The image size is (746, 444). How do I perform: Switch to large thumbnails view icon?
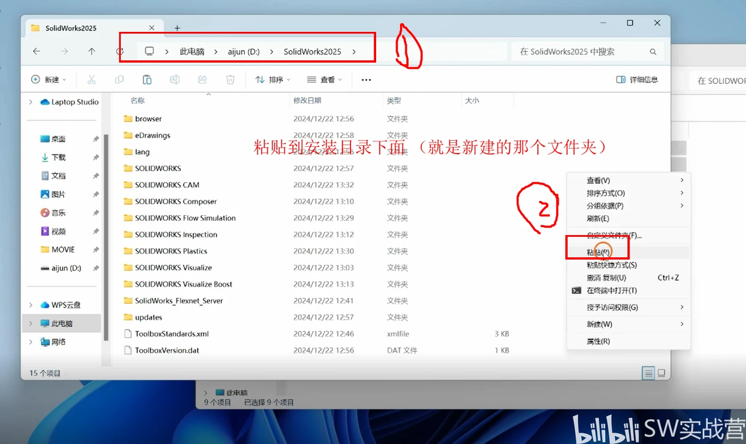(662, 373)
